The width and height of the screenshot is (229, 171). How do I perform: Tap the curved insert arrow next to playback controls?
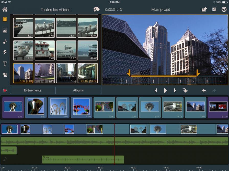[x=185, y=90]
